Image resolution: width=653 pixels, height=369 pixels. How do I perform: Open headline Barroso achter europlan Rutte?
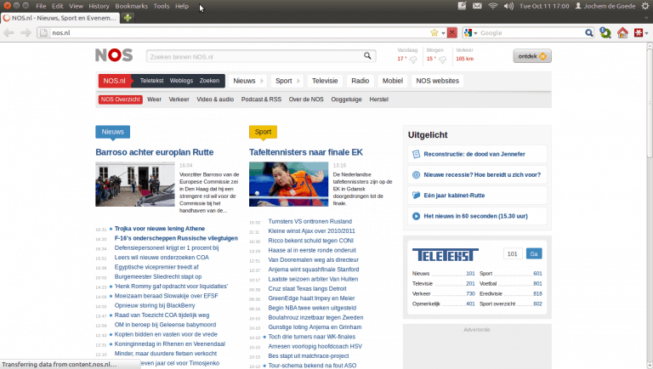coord(155,152)
